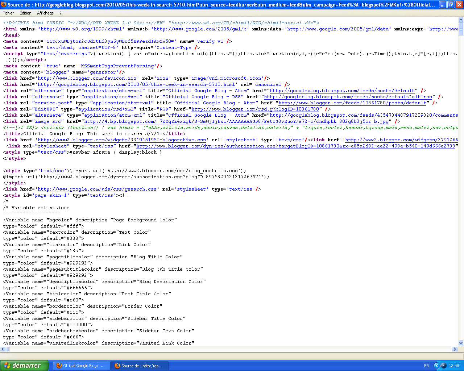Click the FR language indicator

pyautogui.click(x=427, y=366)
